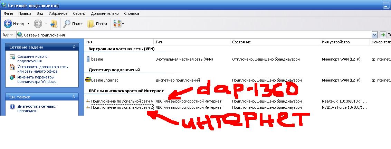Click the address field text
Image resolution: width=391 pixels, height=149 pixels.
coord(45,35)
